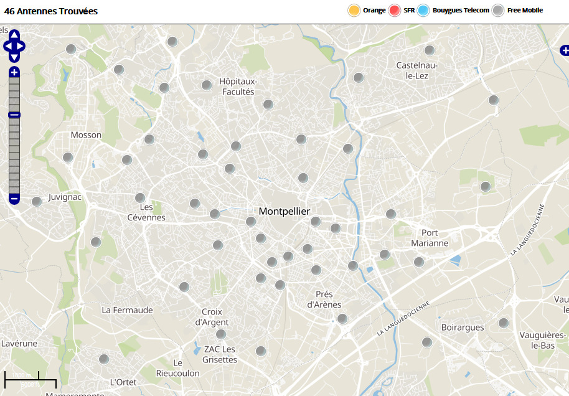Screen dimensions: 569x396
Task: Select the antenna marker near Boirargues label
Action: point(427,342)
